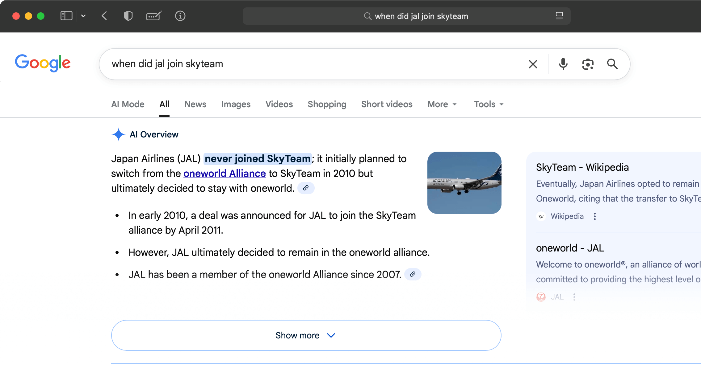Activate voice search with the microphone icon

click(563, 64)
